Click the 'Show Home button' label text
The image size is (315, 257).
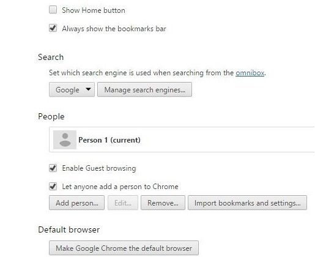(94, 10)
